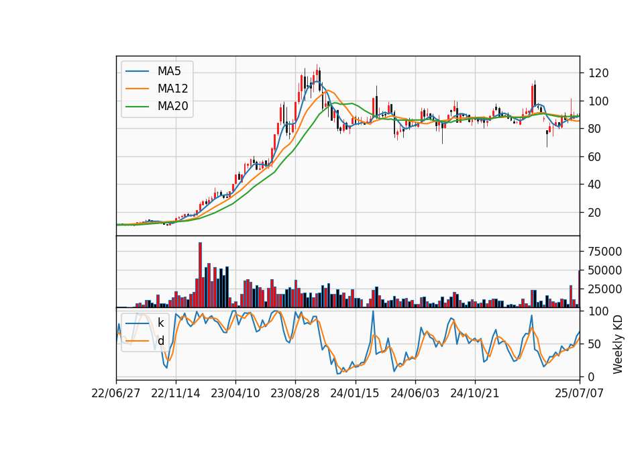The width and height of the screenshot is (644, 463).
Task: Click the 25000 volume axis label
Action: pos(605,289)
